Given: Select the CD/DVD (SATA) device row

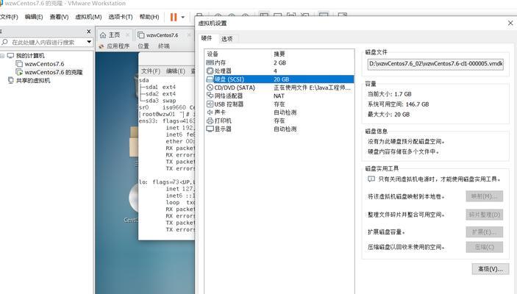Looking at the screenshot, I should pyautogui.click(x=279, y=87).
